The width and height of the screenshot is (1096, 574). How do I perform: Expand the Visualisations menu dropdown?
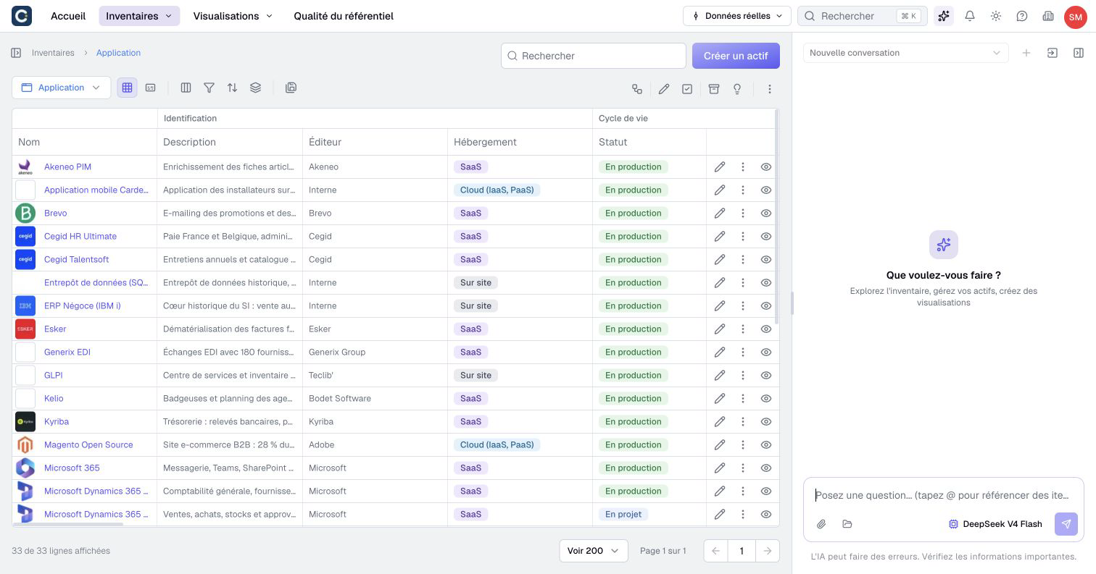[233, 16]
